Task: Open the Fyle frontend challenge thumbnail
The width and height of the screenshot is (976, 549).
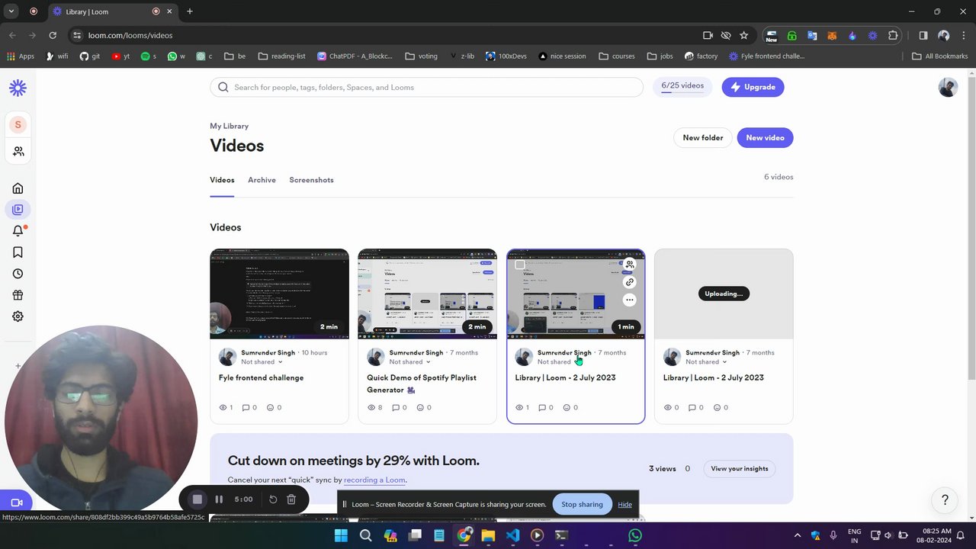Action: (279, 294)
